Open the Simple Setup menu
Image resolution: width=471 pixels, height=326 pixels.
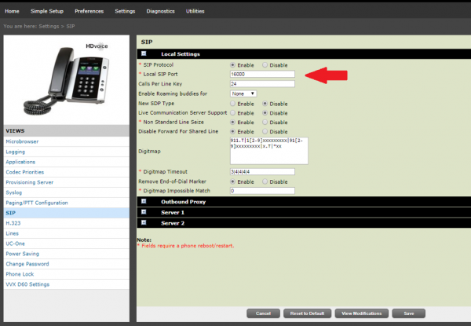[x=47, y=11]
